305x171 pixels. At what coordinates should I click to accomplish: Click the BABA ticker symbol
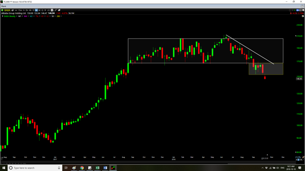pyautogui.click(x=7, y=10)
